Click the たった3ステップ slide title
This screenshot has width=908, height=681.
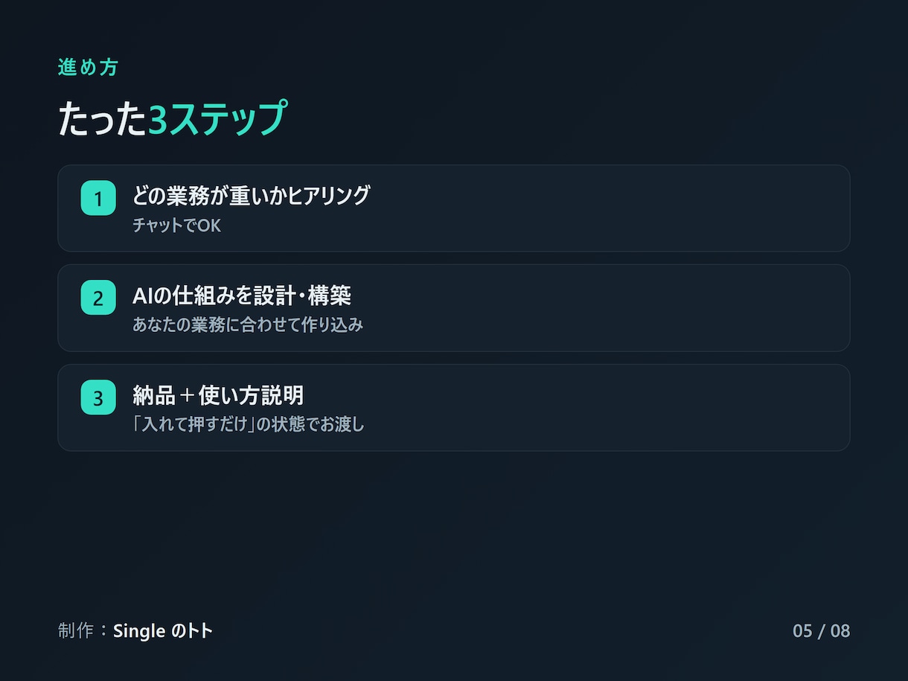[172, 118]
